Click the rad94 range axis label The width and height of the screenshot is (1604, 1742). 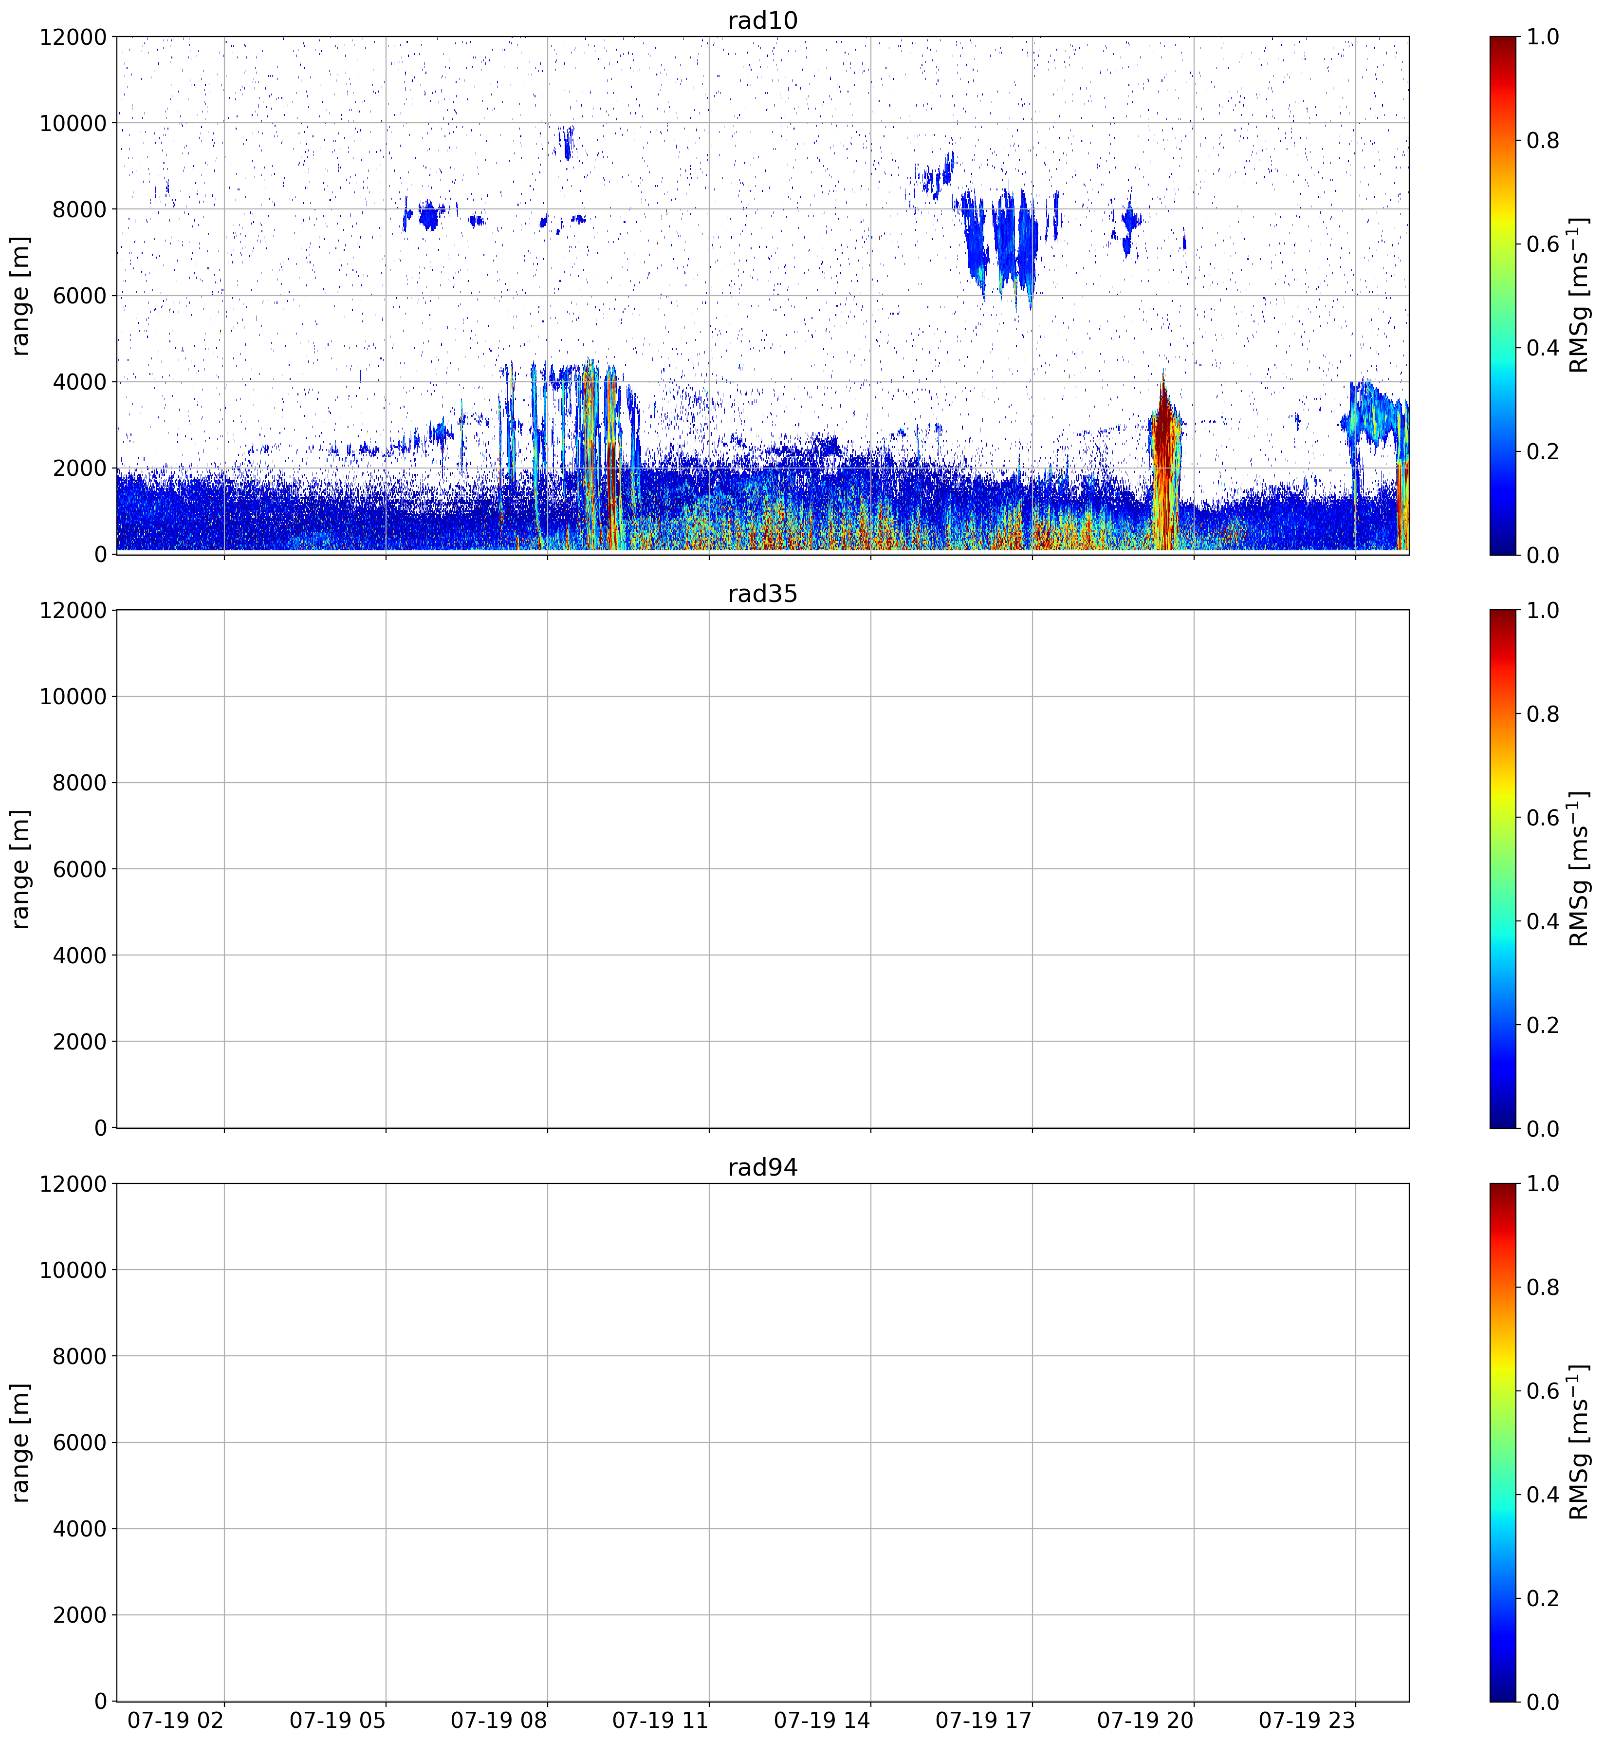tap(20, 1442)
